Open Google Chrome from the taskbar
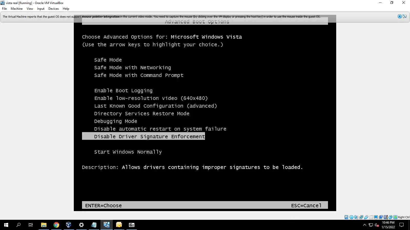Screen dimensions: 410x230 (x=56, y=225)
